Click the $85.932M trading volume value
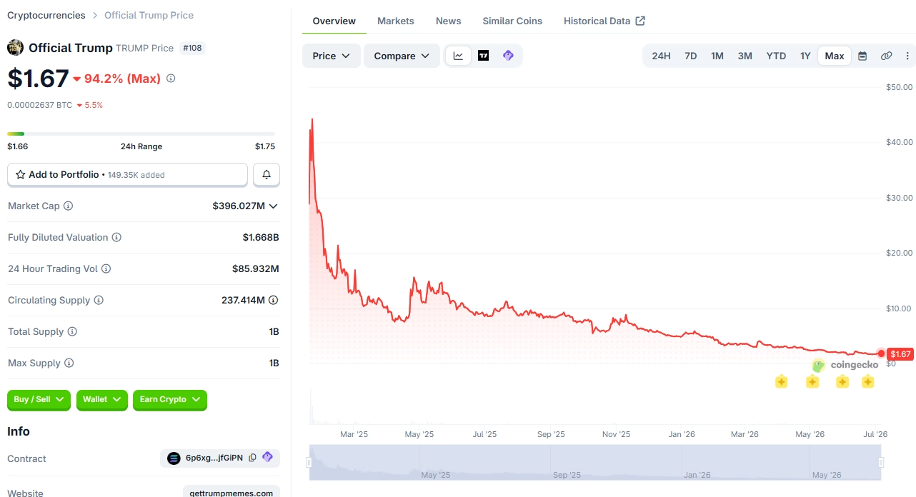Screen dimensions: 916x497 click(x=255, y=268)
